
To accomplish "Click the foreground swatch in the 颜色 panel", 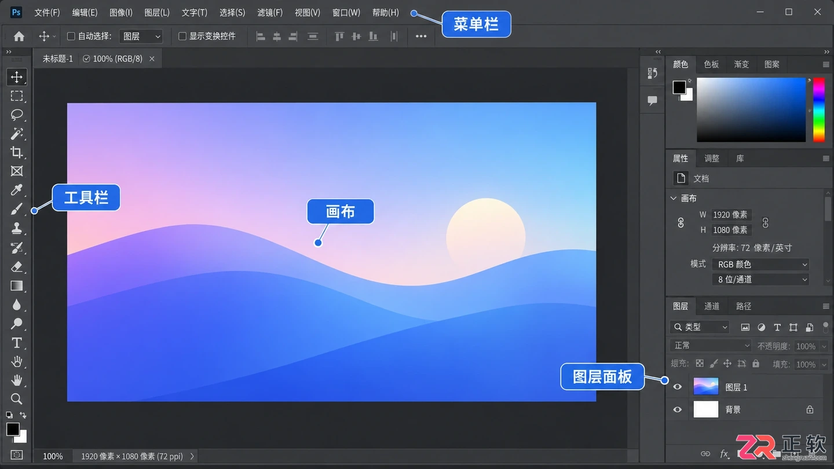I will [679, 87].
